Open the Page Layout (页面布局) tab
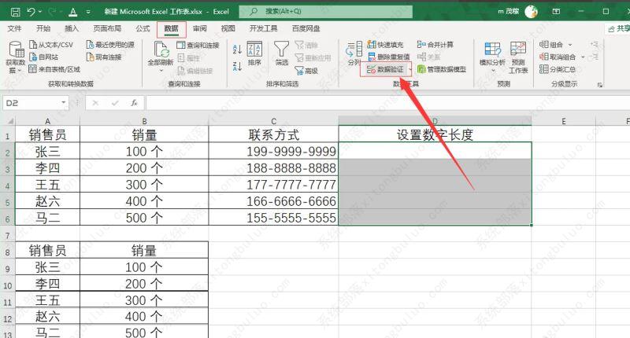 (x=106, y=28)
